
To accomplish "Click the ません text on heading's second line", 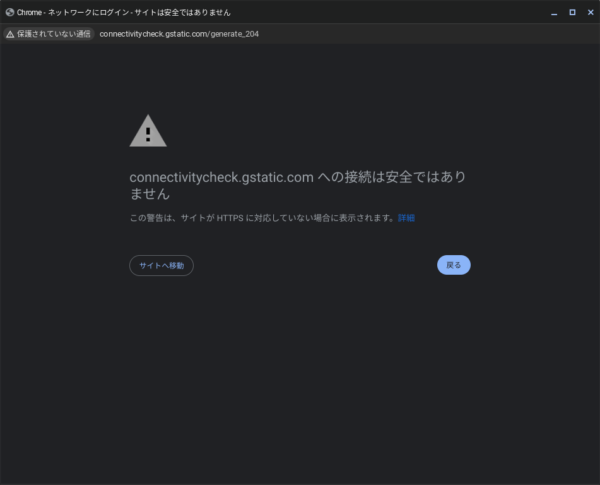I will point(150,194).
